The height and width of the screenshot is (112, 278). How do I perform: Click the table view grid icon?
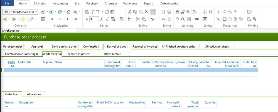coord(43,19)
